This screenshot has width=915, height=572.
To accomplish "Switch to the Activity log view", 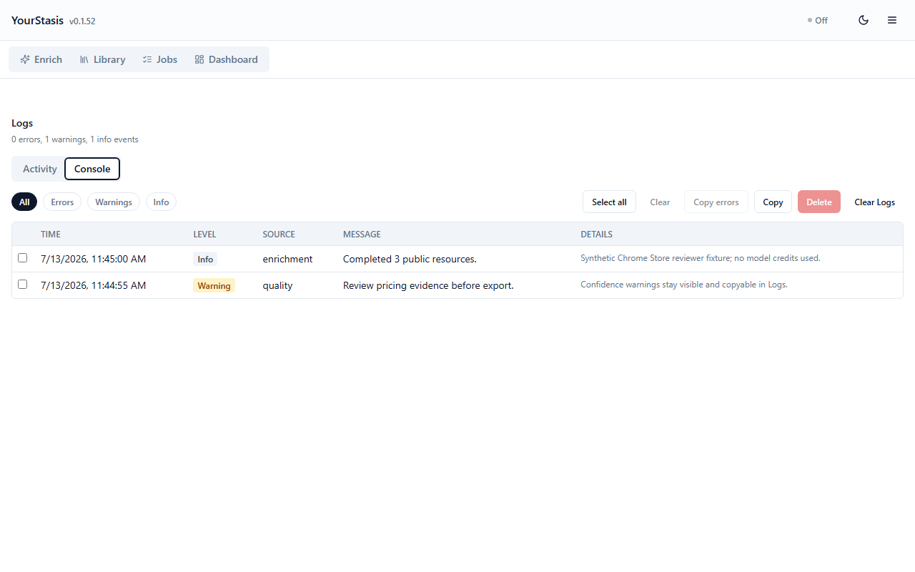I will tap(39, 169).
